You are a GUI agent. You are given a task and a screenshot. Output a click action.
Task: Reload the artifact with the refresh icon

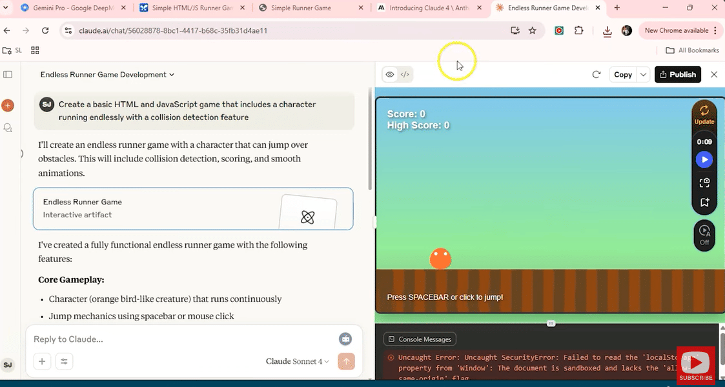(x=597, y=75)
